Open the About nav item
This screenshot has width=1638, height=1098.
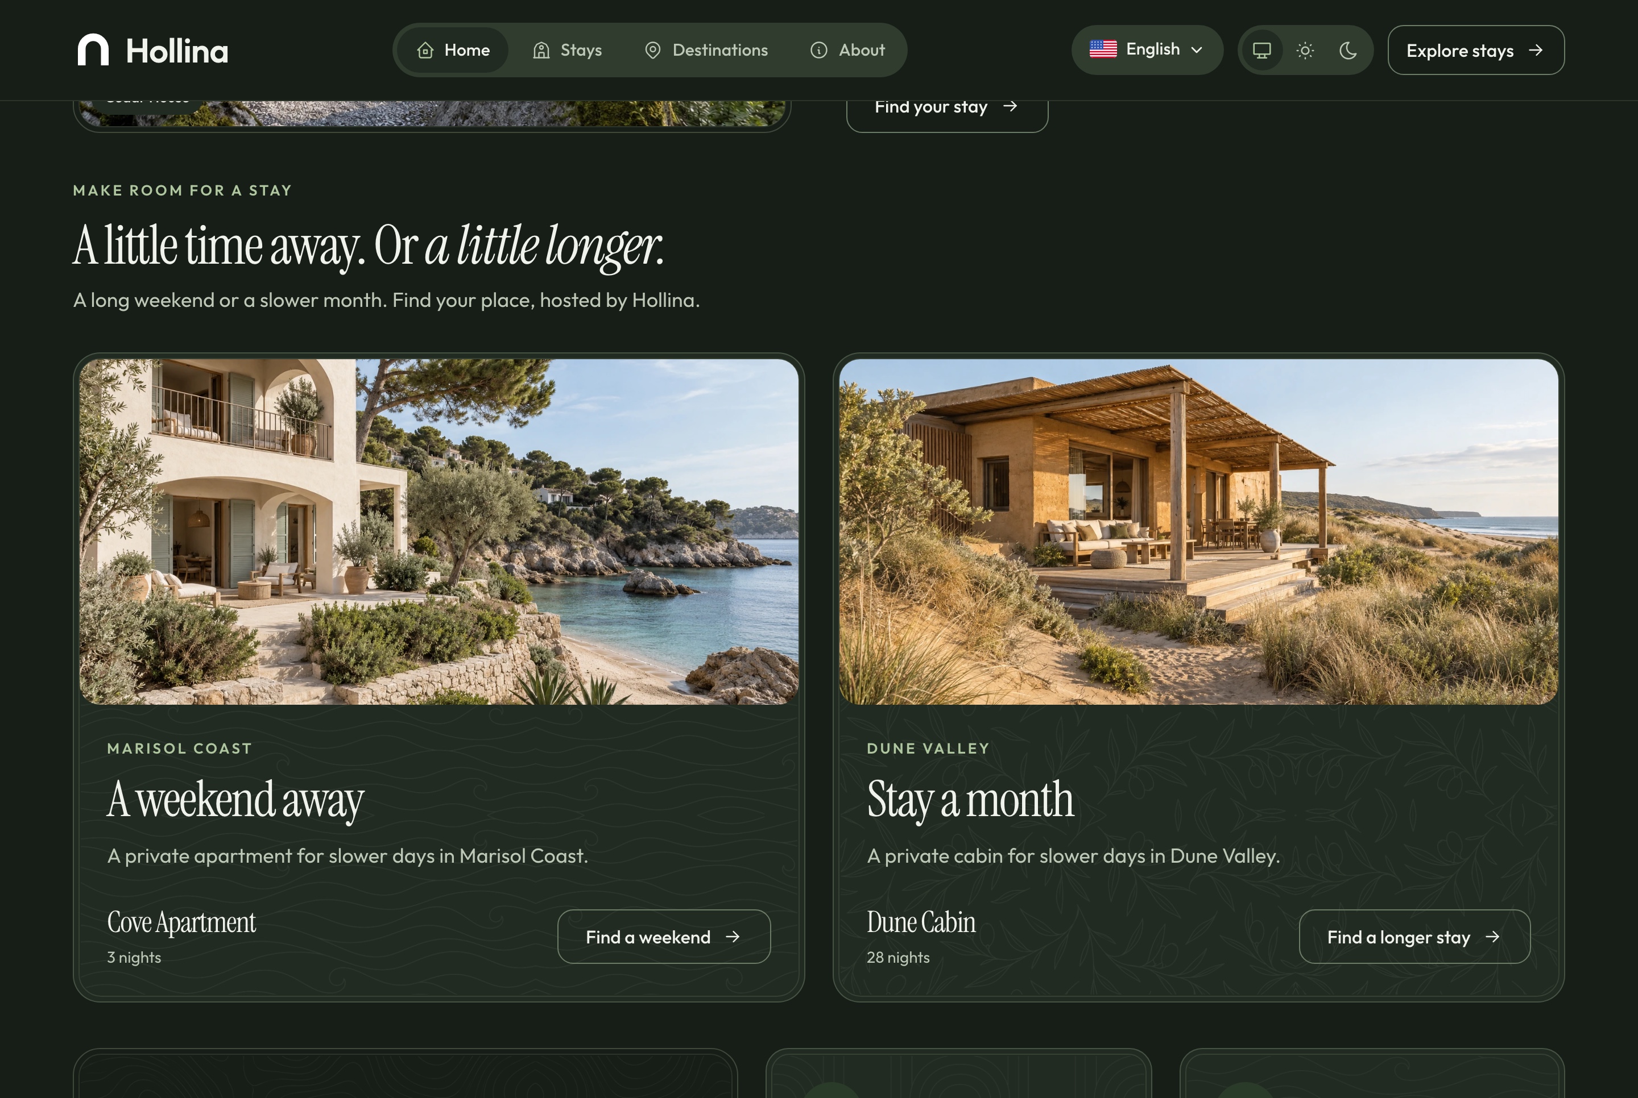point(848,49)
